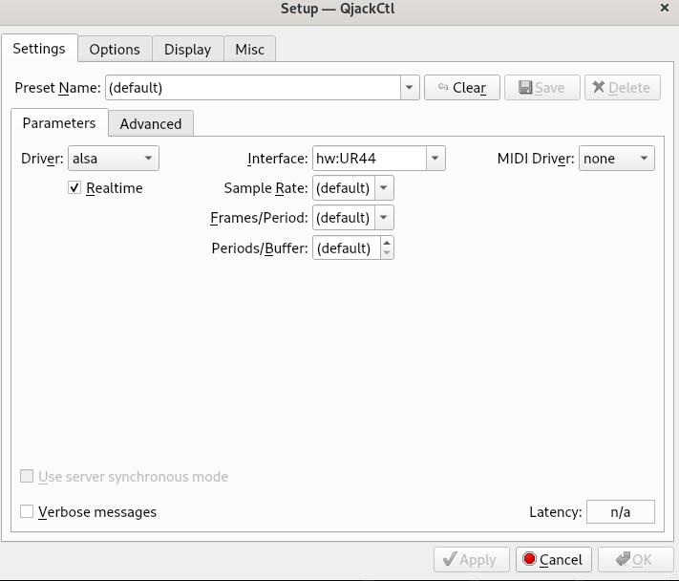Select the Parameters sub-tab
Viewport: 679px width, 581px height.
(59, 123)
